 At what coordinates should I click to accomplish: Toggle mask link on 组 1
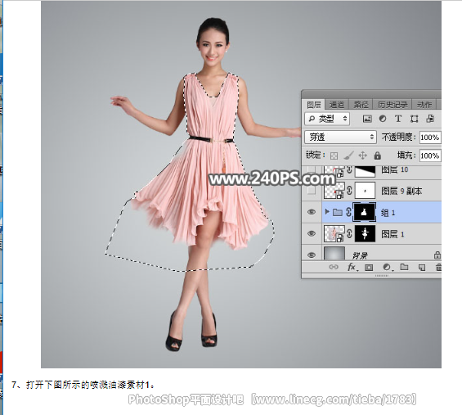(x=349, y=212)
